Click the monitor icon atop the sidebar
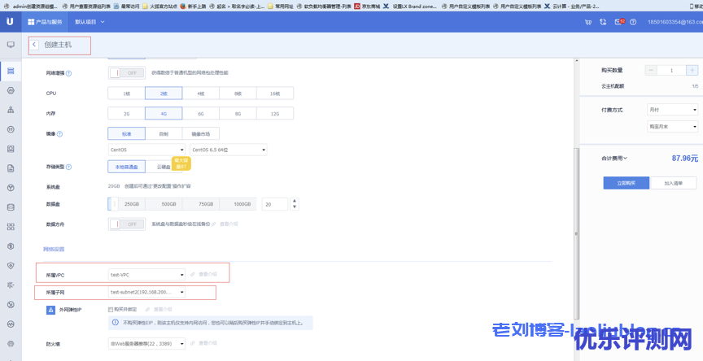703x361 pixels. point(11,45)
